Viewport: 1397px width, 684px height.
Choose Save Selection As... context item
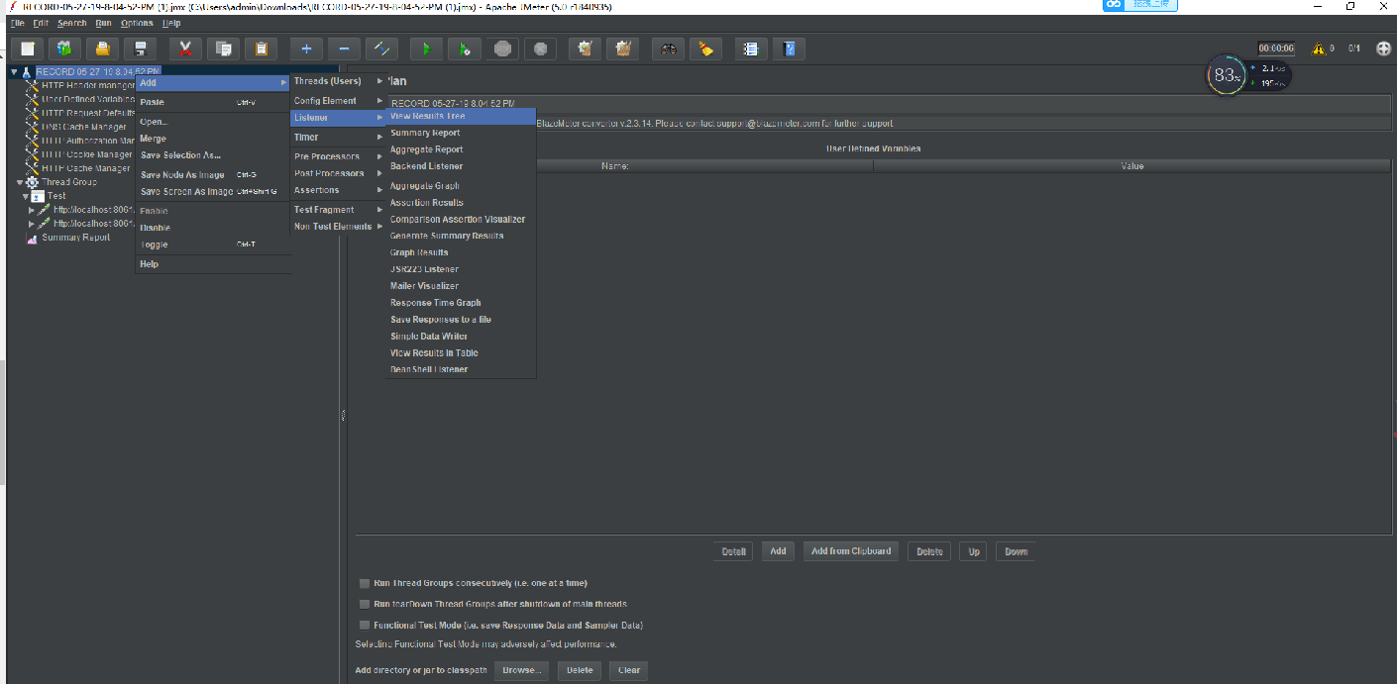tap(213, 155)
